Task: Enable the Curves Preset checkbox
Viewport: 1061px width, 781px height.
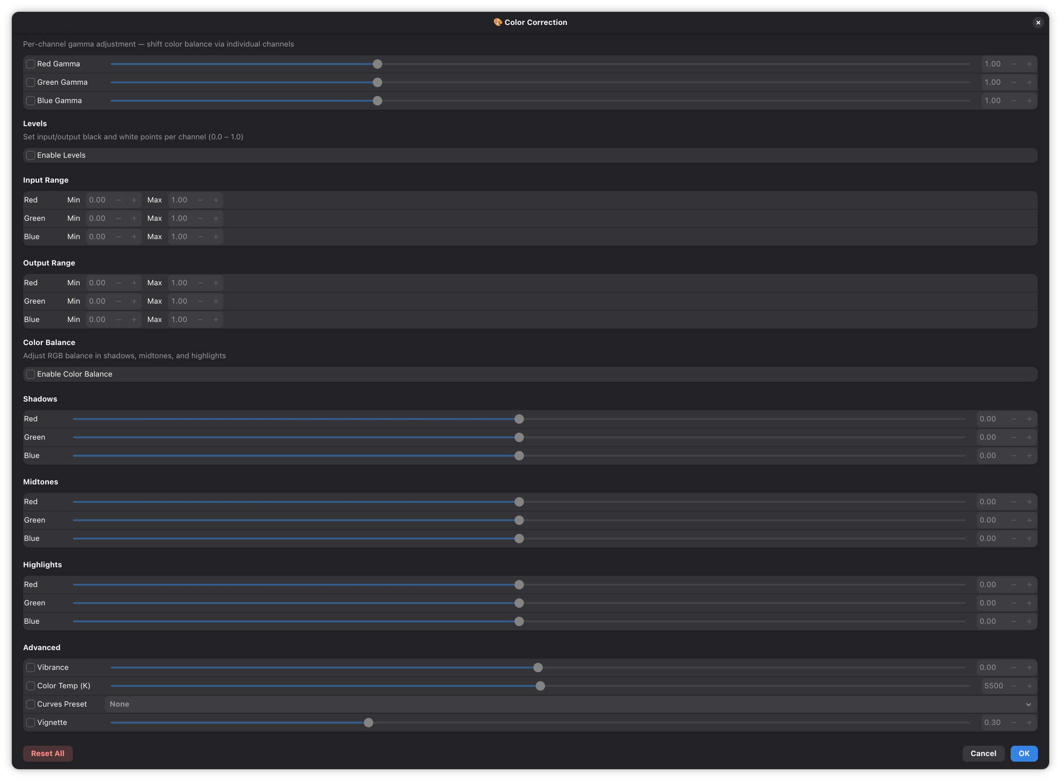Action: coord(31,704)
